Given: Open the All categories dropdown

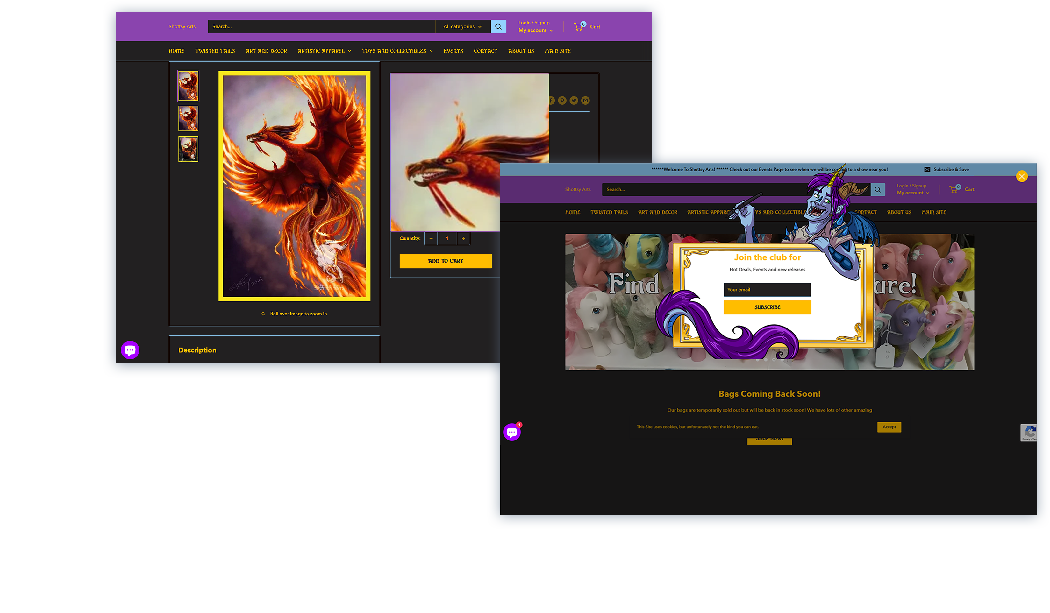Looking at the screenshot, I should 462,26.
